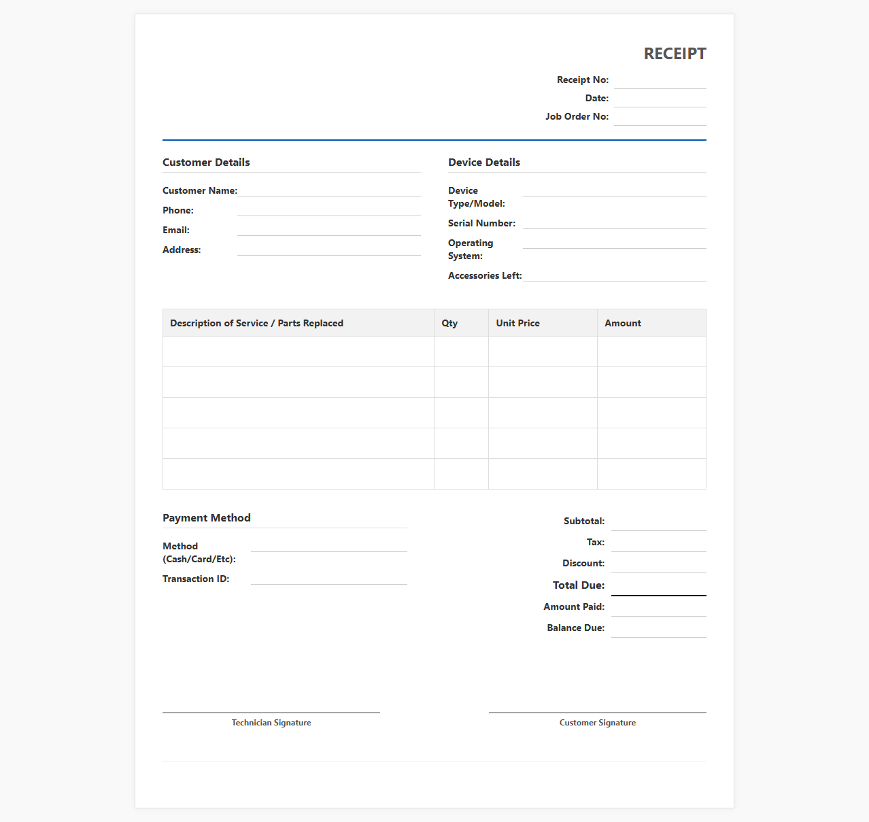Click the Balance Due field
This screenshot has height=822, width=869.
(659, 628)
